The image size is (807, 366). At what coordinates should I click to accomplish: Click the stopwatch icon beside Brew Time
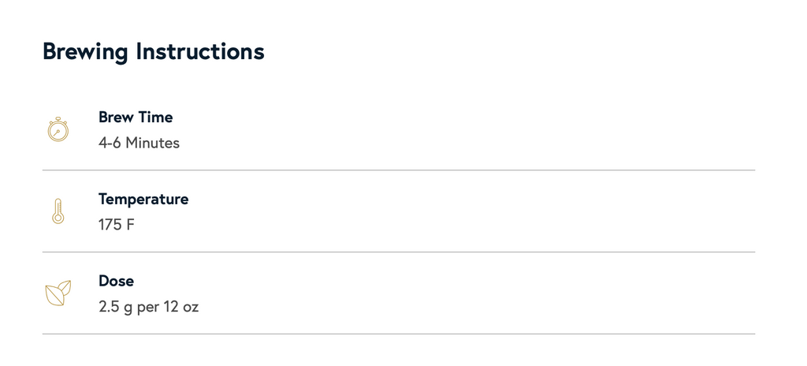tap(58, 129)
